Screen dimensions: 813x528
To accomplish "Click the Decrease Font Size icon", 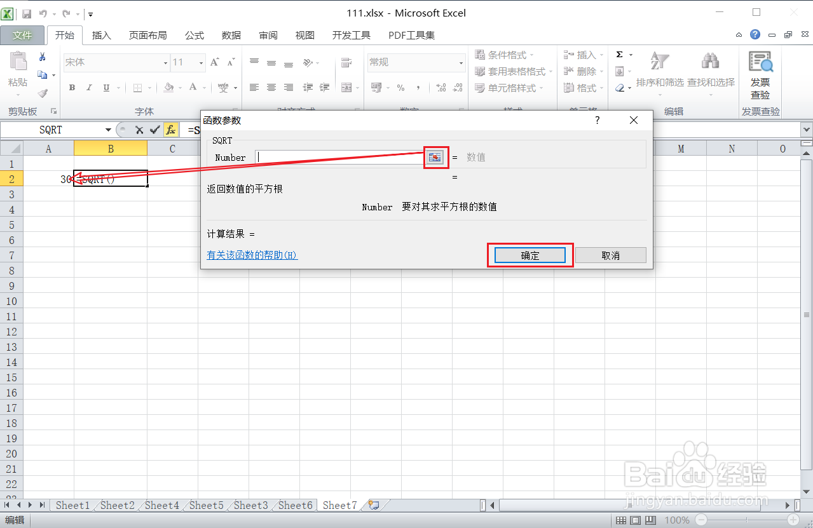I will click(230, 62).
